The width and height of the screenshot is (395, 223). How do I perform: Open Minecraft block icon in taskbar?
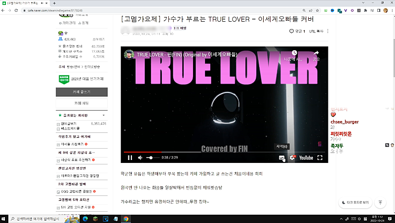coord(95,219)
